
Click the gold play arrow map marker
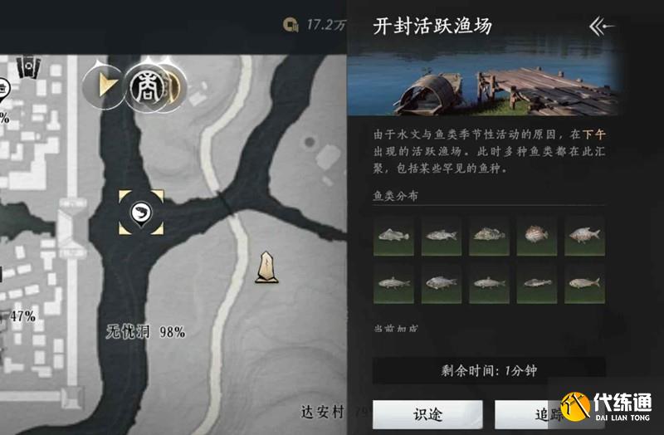tap(105, 86)
